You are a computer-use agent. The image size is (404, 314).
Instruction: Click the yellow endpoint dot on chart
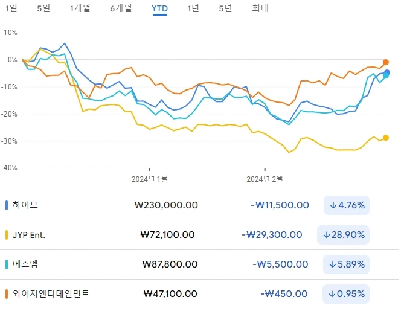pos(386,138)
